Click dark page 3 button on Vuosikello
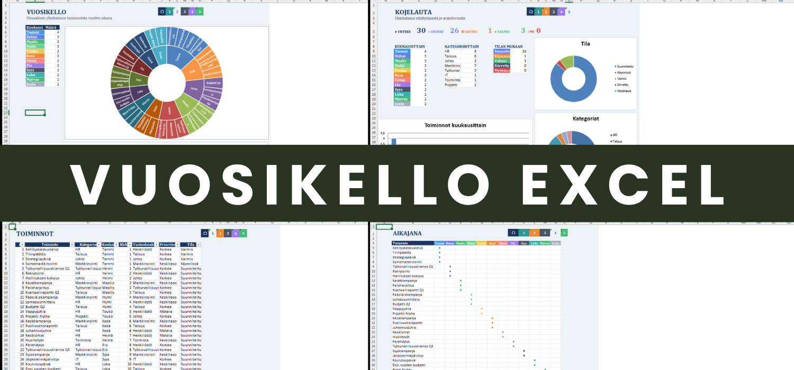 pos(184,12)
